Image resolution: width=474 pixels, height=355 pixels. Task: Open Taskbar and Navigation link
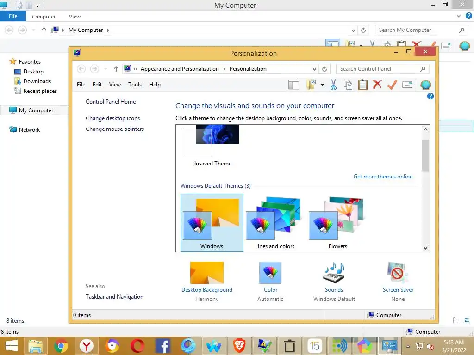click(x=114, y=297)
